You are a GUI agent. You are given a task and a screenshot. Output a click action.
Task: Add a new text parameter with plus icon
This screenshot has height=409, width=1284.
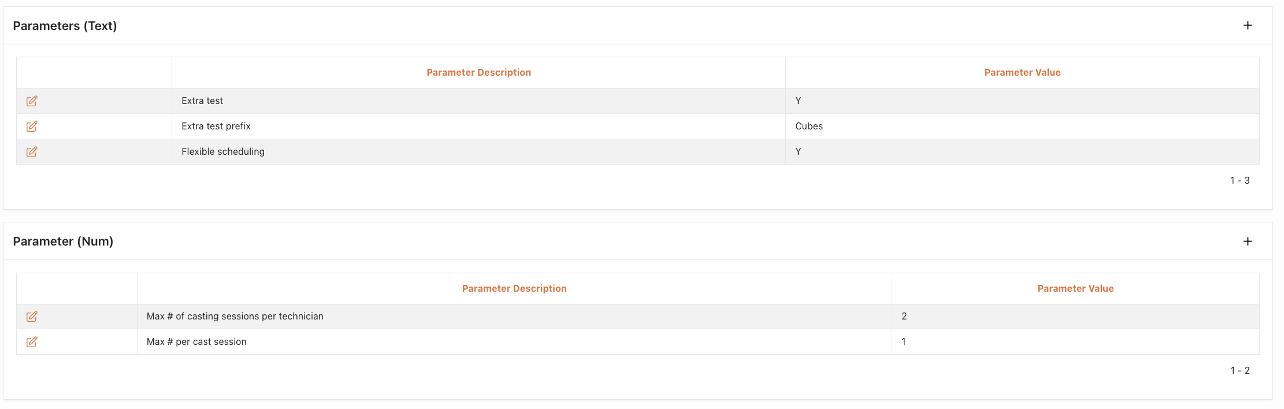coord(1248,25)
